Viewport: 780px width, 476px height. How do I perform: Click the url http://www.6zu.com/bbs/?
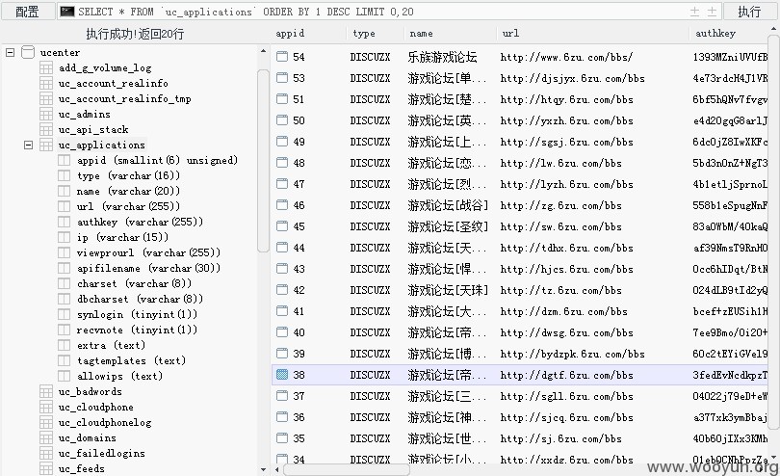(x=566, y=57)
